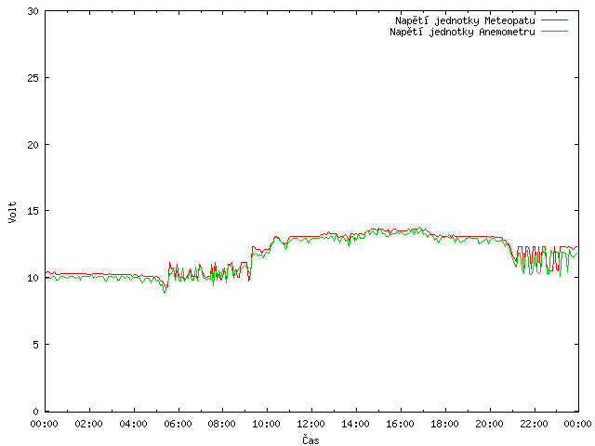Click the 'Volt' y-axis title
The width and height of the screenshot is (595, 446).
pyautogui.click(x=12, y=212)
